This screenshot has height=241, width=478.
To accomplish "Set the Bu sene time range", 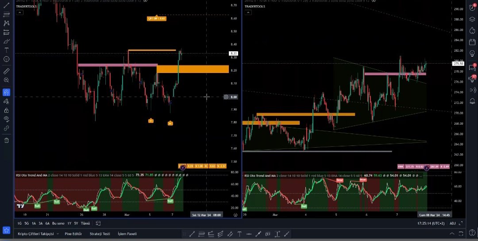I will [x=58, y=223].
